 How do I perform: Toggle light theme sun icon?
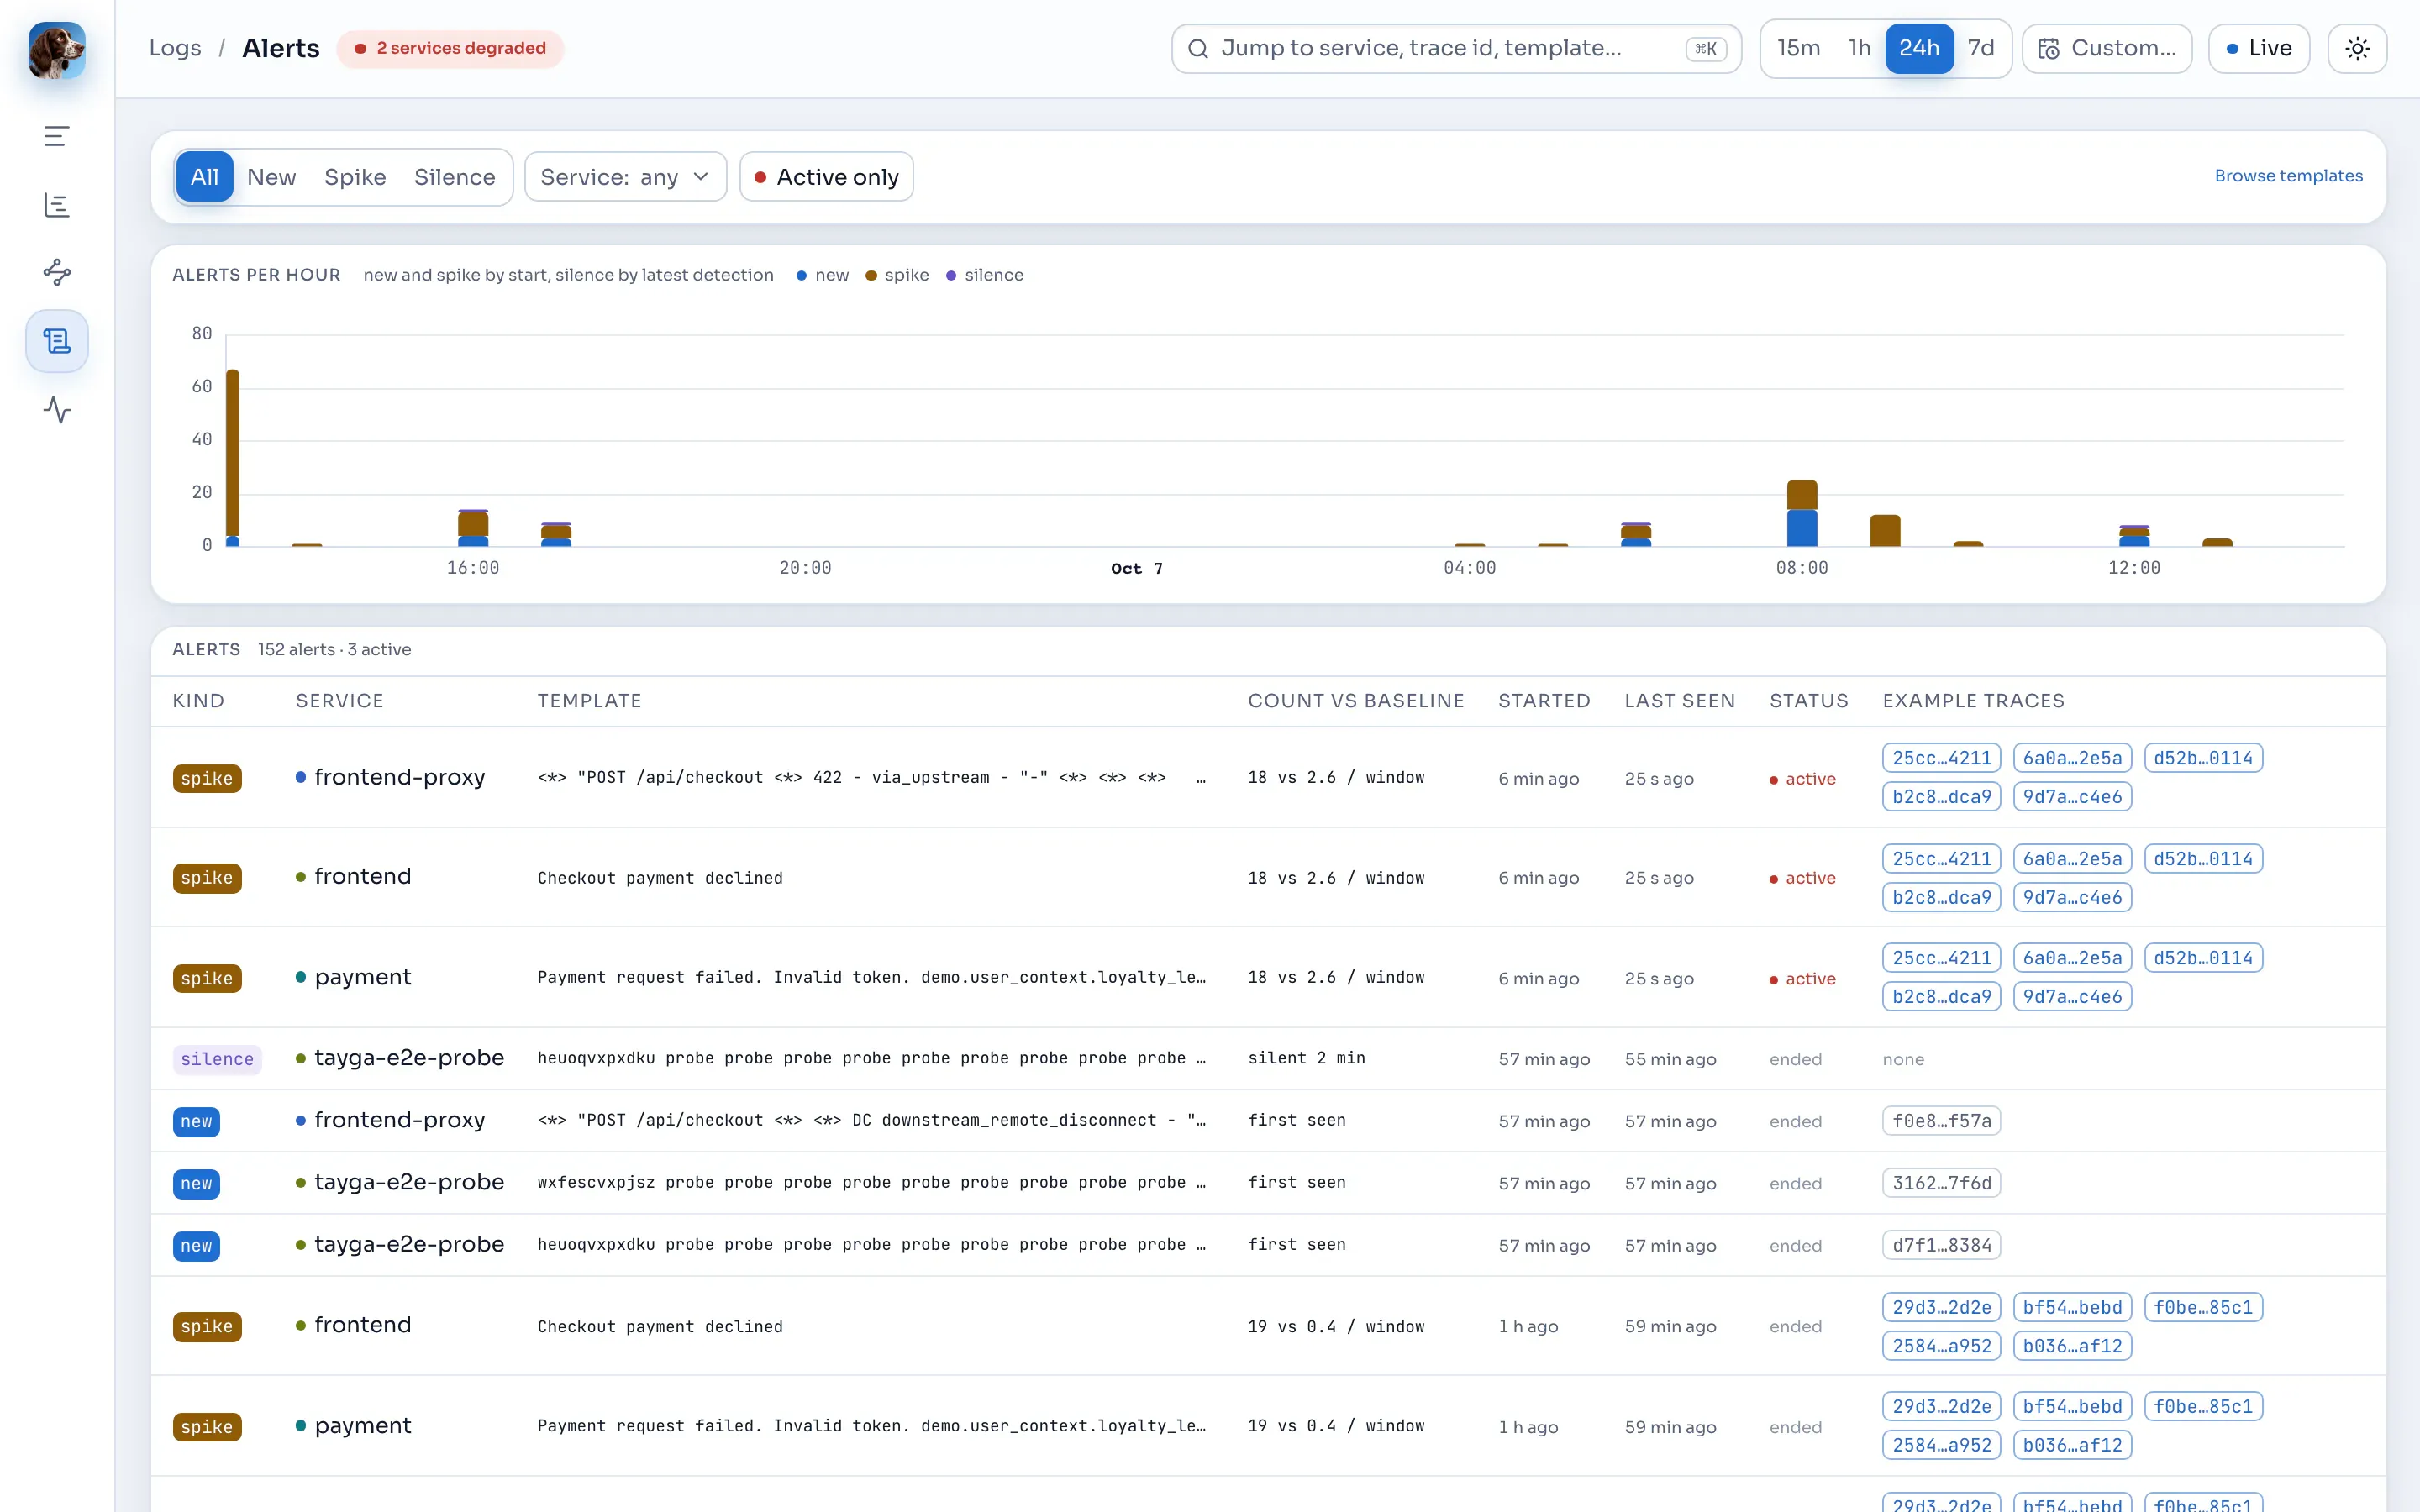click(2357, 48)
